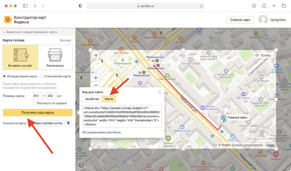Select Интерактивная карта radio option
291x171 pixels.
5,76
